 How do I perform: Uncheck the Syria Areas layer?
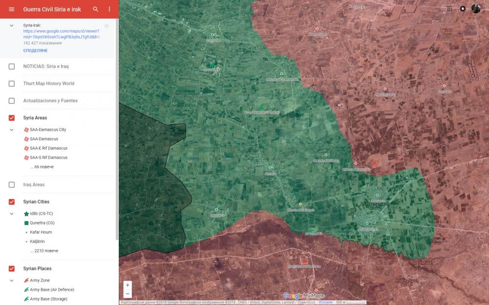[12, 118]
